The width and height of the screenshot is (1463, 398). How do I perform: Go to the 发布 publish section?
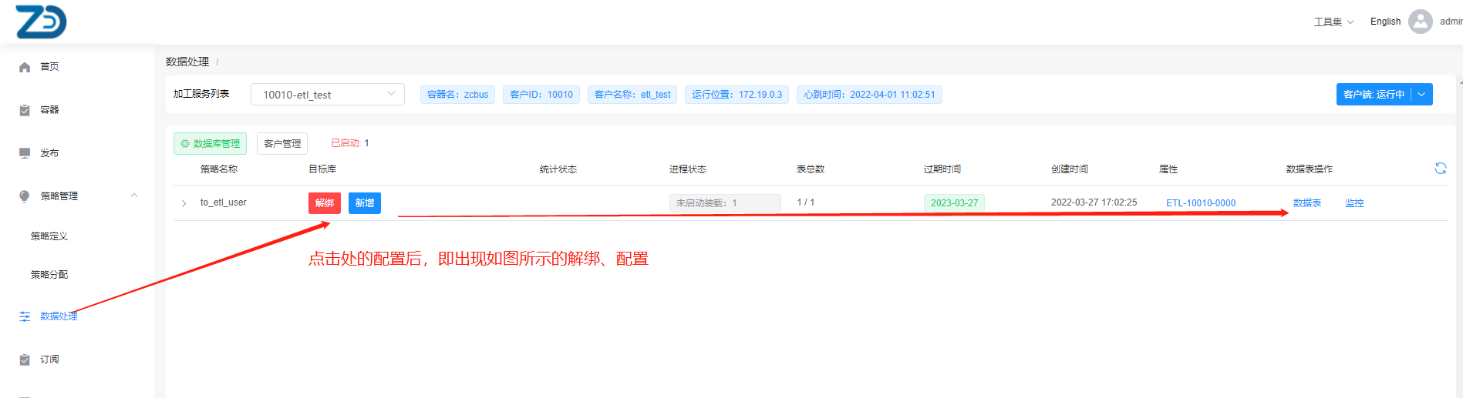(49, 153)
